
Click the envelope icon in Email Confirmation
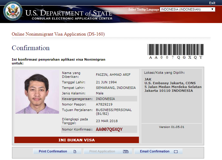[x=176, y=152]
